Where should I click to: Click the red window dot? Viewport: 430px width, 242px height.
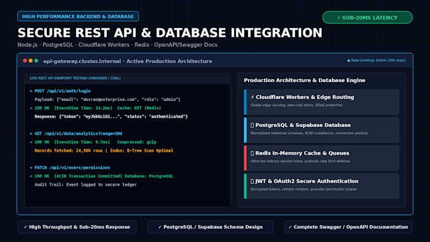25,61
